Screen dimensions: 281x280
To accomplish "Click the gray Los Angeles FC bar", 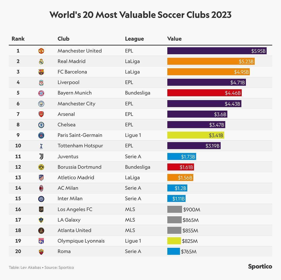I will pyautogui.click(x=175, y=209).
